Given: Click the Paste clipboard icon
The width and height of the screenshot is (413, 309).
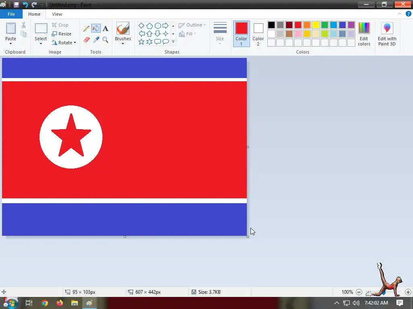Looking at the screenshot, I should (11, 28).
